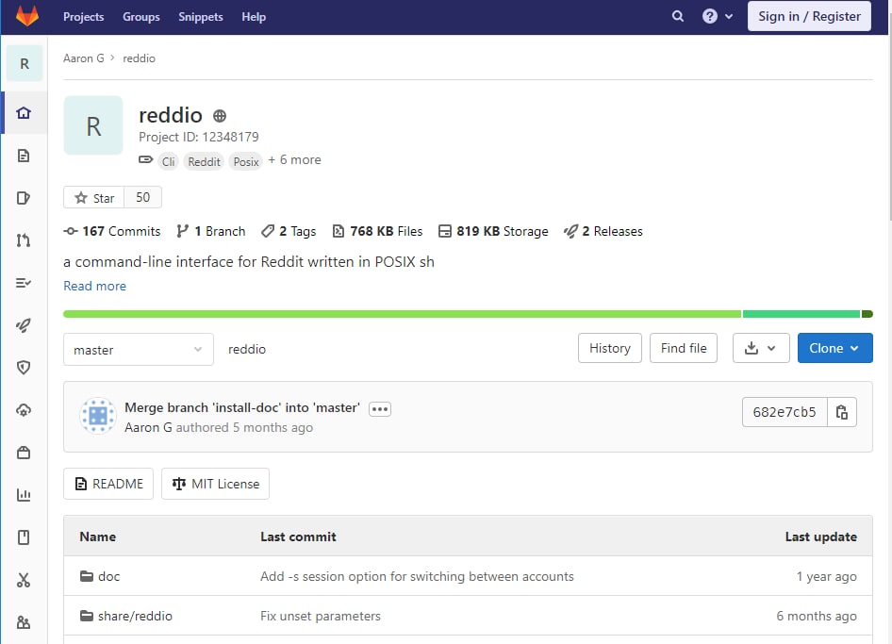Click the teal-green language bar segment
Viewport: 892px width, 644px height.
click(x=801, y=314)
